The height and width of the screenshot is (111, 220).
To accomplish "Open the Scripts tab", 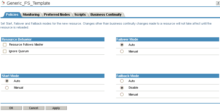I will tap(80, 15).
